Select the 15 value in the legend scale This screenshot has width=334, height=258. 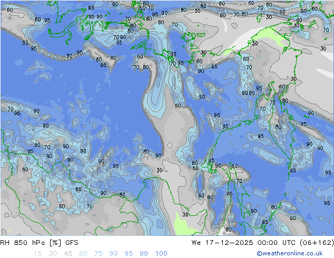pyautogui.click(x=37, y=254)
